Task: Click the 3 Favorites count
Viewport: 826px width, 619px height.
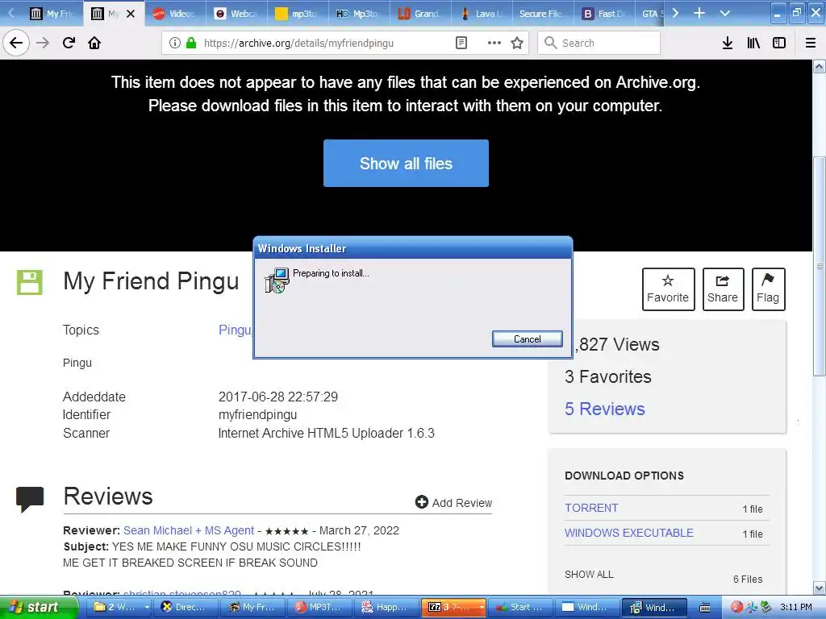Action: pyautogui.click(x=608, y=377)
